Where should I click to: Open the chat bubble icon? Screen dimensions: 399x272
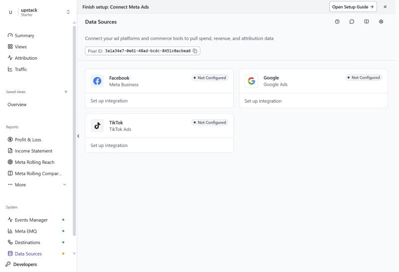352,21
